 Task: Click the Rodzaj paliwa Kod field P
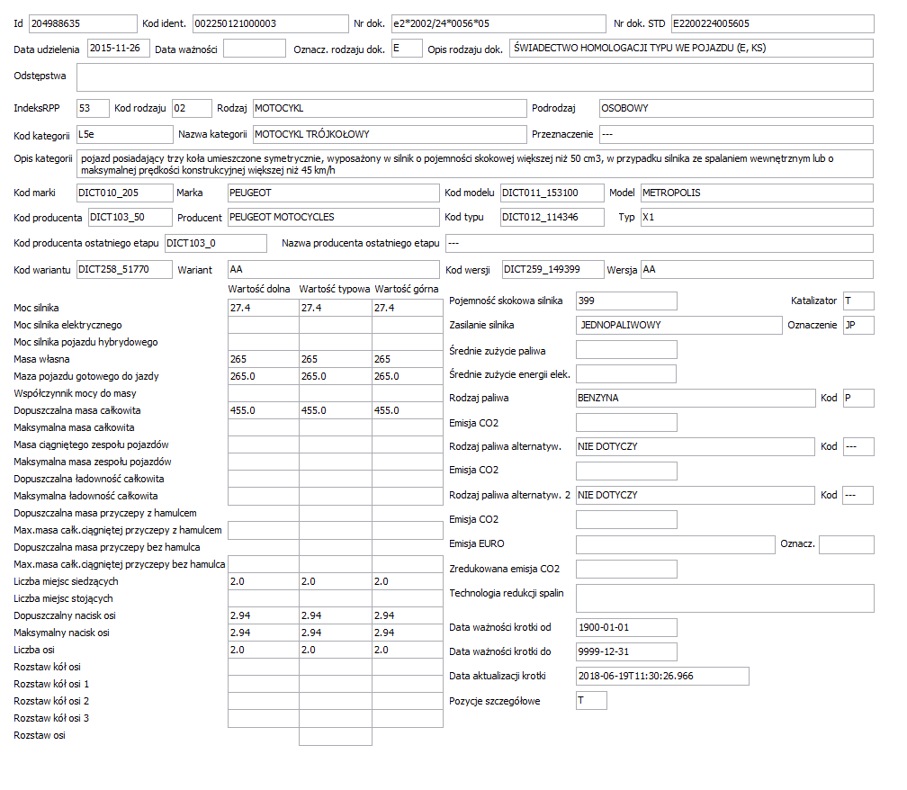pyautogui.click(x=858, y=398)
